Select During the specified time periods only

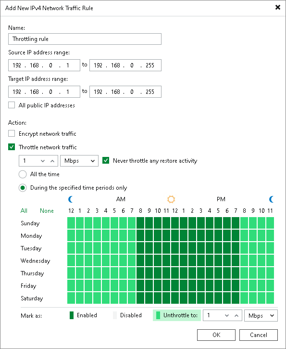(23, 188)
